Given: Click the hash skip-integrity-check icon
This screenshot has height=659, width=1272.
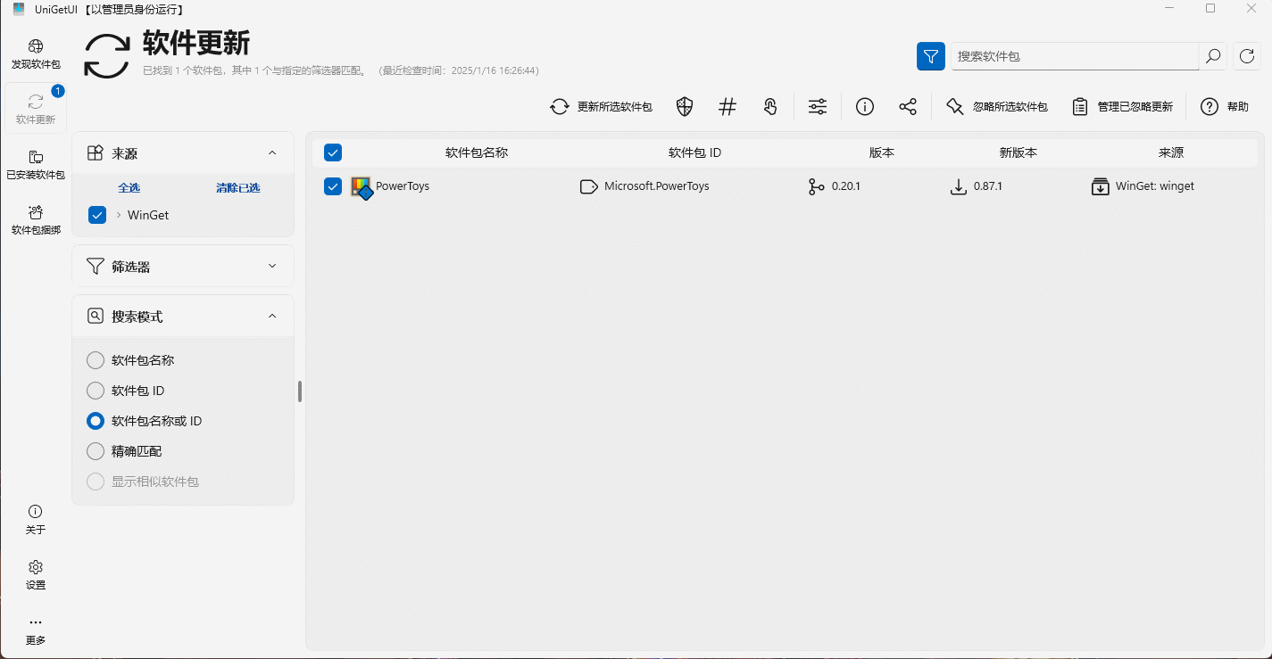Looking at the screenshot, I should click(727, 107).
